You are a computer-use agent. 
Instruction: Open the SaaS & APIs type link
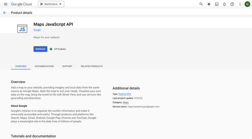(x=125, y=94)
